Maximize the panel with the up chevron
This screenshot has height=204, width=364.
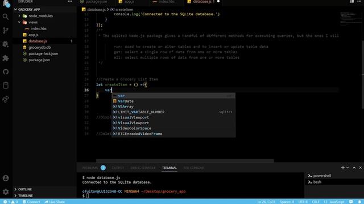[354, 168]
